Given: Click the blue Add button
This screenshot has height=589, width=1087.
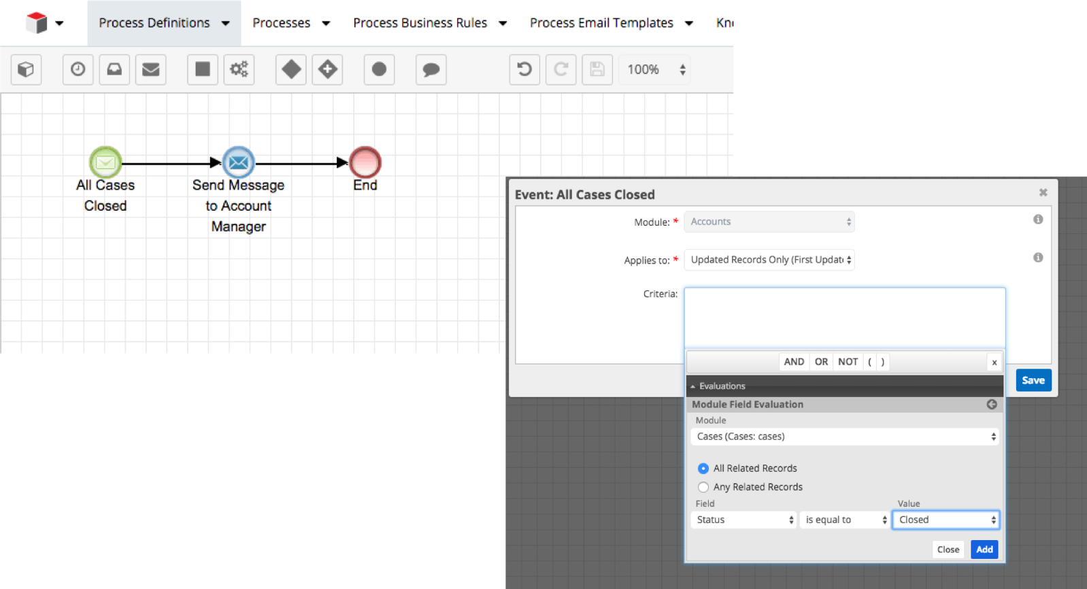Looking at the screenshot, I should click(x=984, y=550).
